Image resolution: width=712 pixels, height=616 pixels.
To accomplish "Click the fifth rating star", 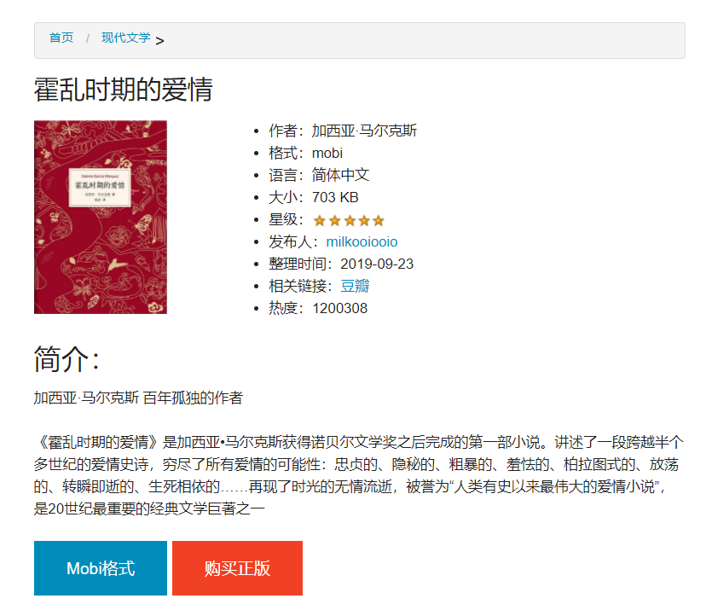I will click(x=379, y=221).
